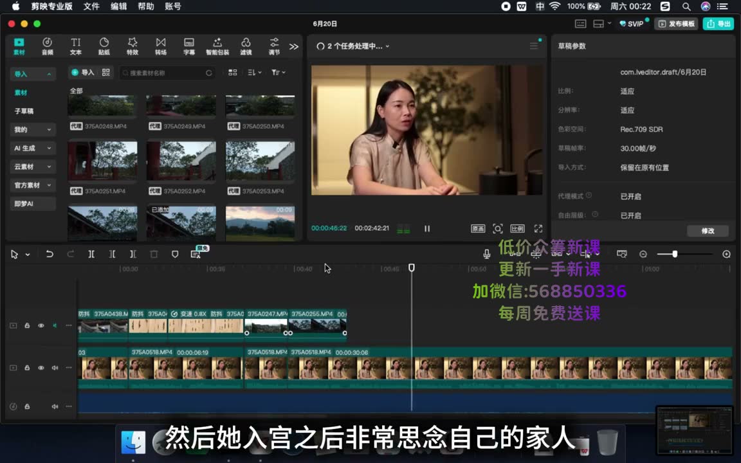The width and height of the screenshot is (741, 463).
Task: Click the timeline preview-axis icon
Action: pos(622,254)
